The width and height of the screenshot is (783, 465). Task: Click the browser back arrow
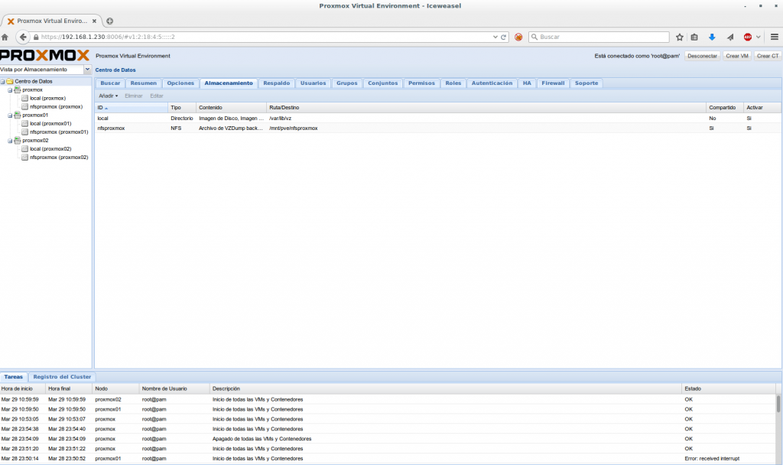point(23,37)
